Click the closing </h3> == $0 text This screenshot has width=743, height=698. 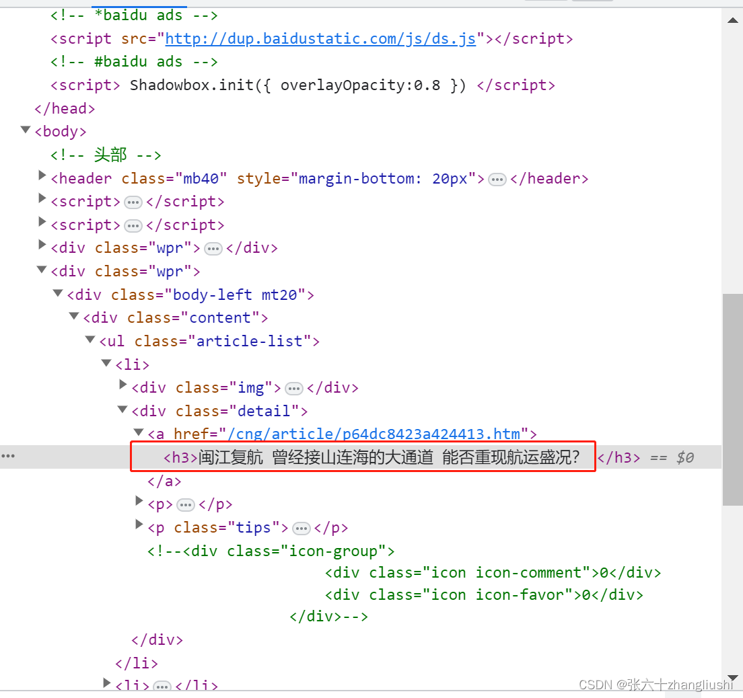pos(645,457)
